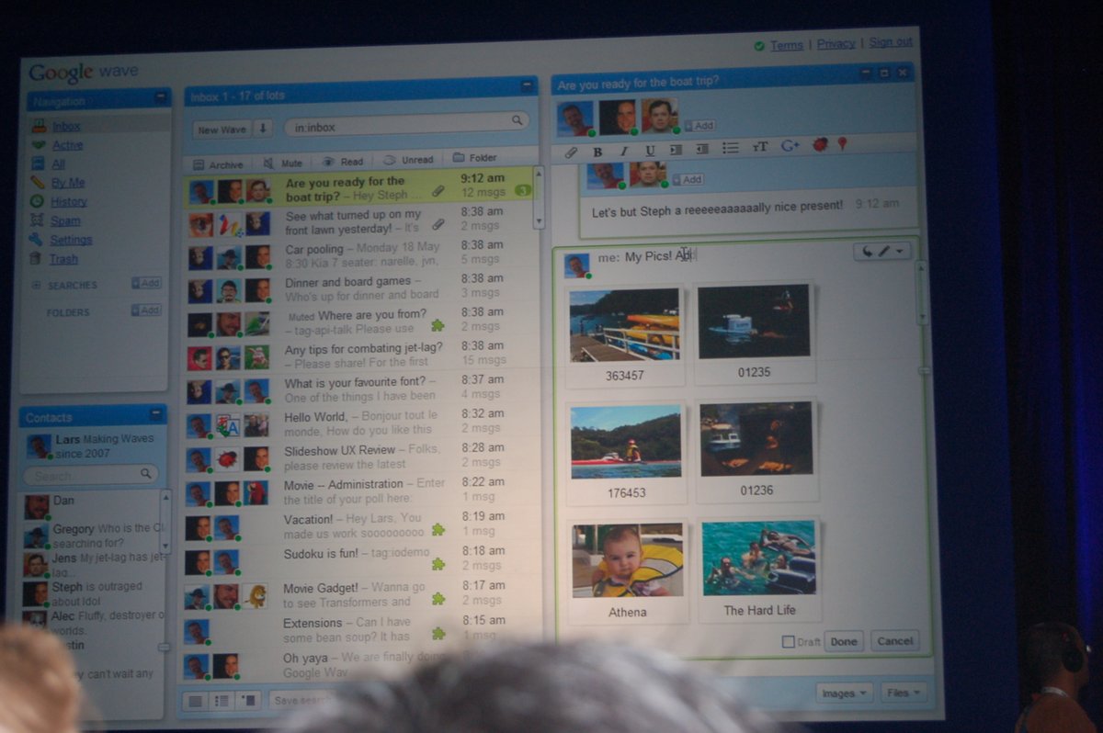Open the 'Car pooling' wave
1103x733 pixels.
point(357,254)
